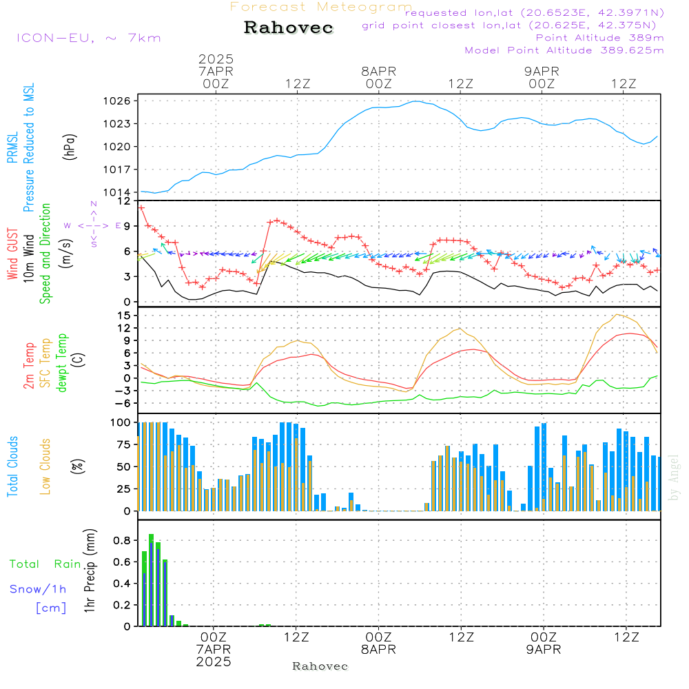Click the "PRMSL" pressure legend label
Image resolution: width=689 pixels, height=689 pixels.
[12, 147]
